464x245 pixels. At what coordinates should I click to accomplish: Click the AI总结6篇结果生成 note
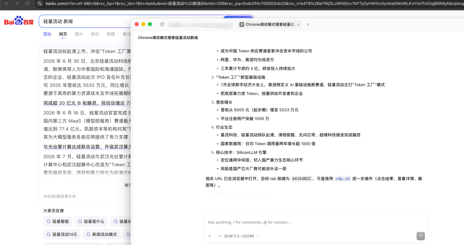pyautogui.click(x=59, y=196)
